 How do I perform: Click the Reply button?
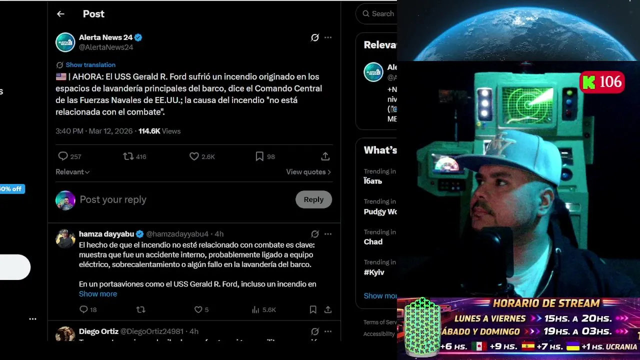point(313,199)
